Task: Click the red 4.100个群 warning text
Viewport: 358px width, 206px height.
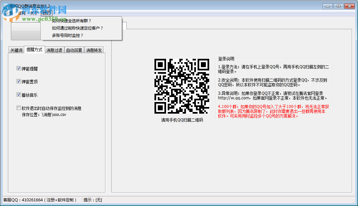Action: 273,111
